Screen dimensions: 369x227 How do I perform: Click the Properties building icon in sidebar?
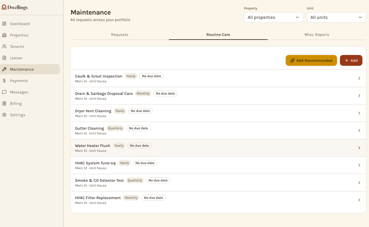coord(4,35)
